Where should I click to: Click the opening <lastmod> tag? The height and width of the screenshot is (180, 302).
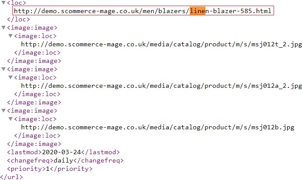coord(24,152)
